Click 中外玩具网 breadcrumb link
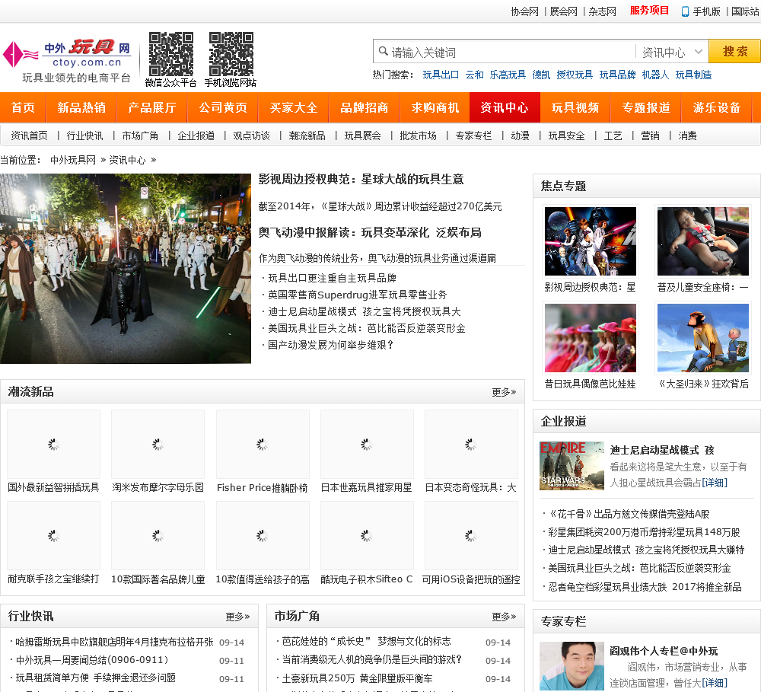Viewport: 761px width, 692px height. pyautogui.click(x=73, y=161)
